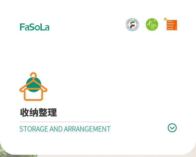Select the green FaSoLa Shanghai scalloped badge

click(152, 24)
